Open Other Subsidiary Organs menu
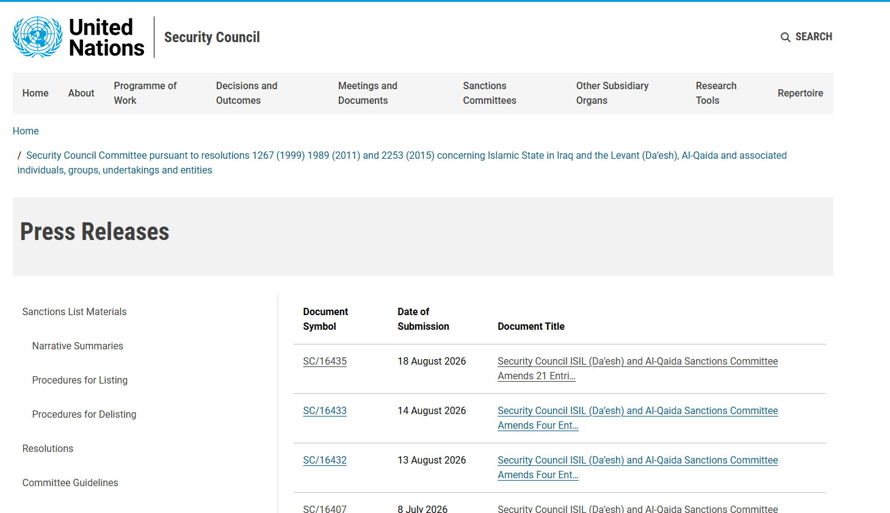The height and width of the screenshot is (513, 890). [612, 93]
